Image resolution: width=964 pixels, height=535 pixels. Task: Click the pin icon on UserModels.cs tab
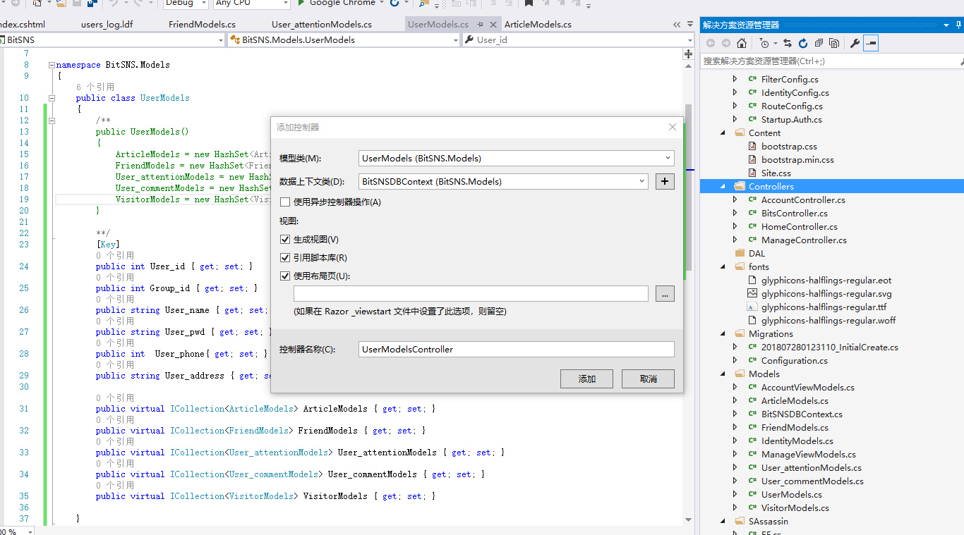click(x=481, y=24)
